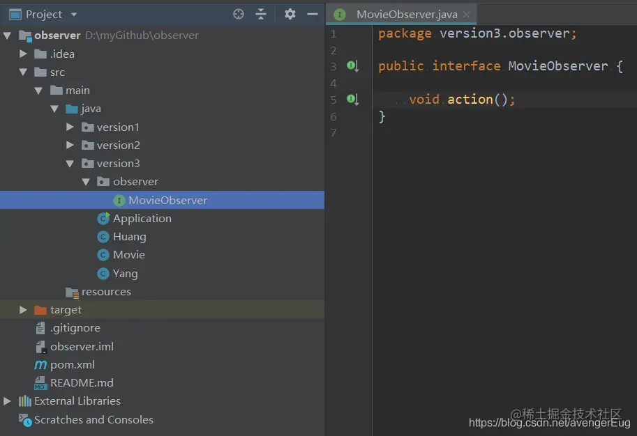The image size is (637, 436).
Task: Collapse the main folder arrow
Action: [x=39, y=91]
